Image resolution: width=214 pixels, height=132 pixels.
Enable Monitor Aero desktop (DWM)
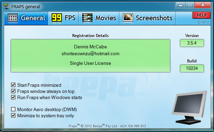13,109
